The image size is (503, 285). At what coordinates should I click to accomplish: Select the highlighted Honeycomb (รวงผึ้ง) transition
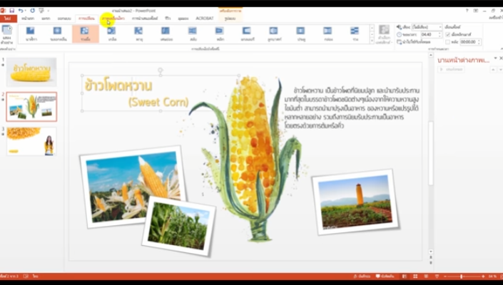(x=85, y=34)
